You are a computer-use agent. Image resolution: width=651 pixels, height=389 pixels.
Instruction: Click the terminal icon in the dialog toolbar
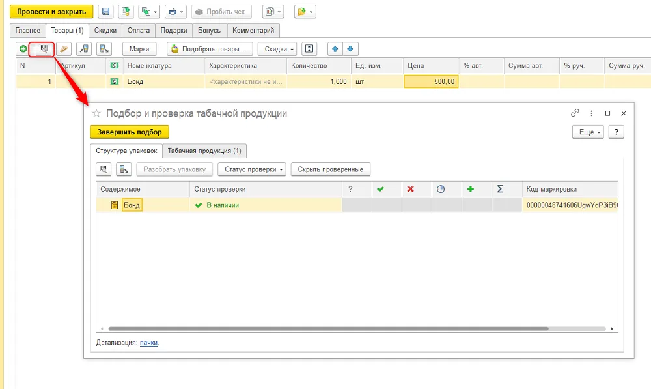pyautogui.click(x=124, y=169)
